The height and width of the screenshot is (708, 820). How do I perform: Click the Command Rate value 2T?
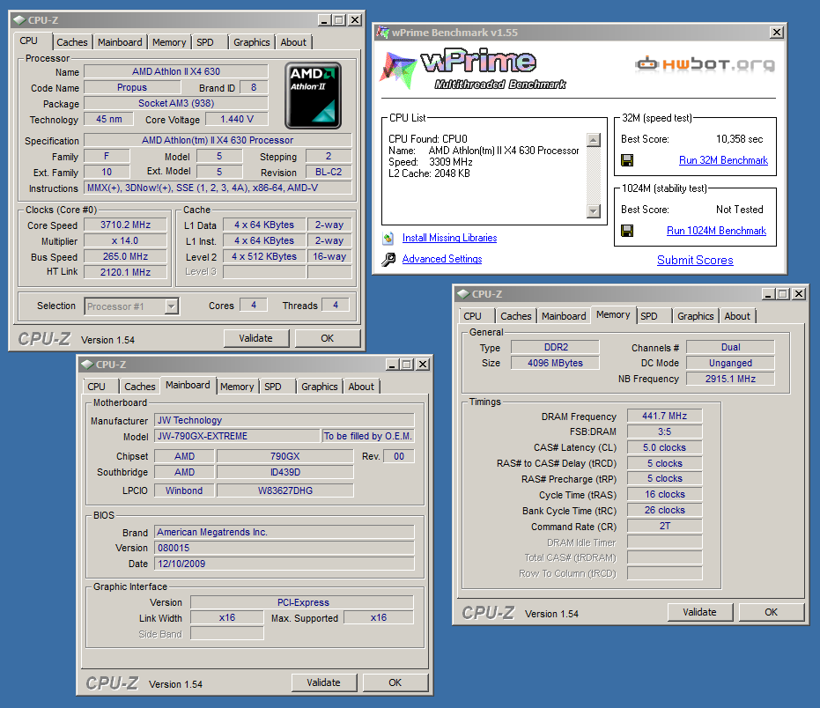tap(665, 526)
